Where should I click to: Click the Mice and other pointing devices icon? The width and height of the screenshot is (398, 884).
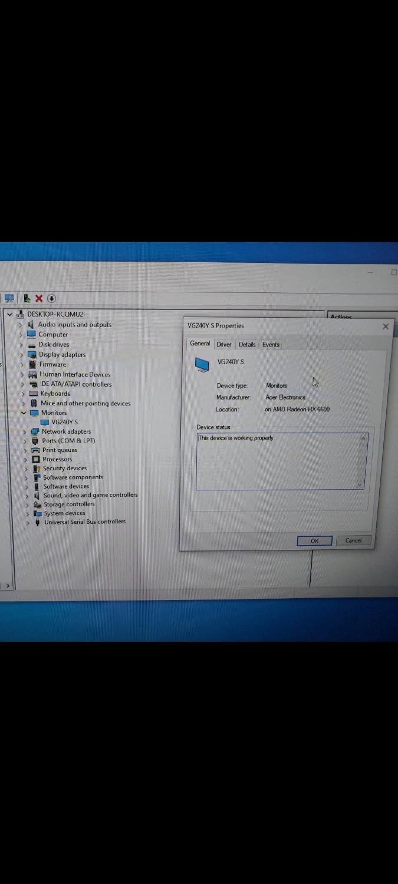[34, 403]
